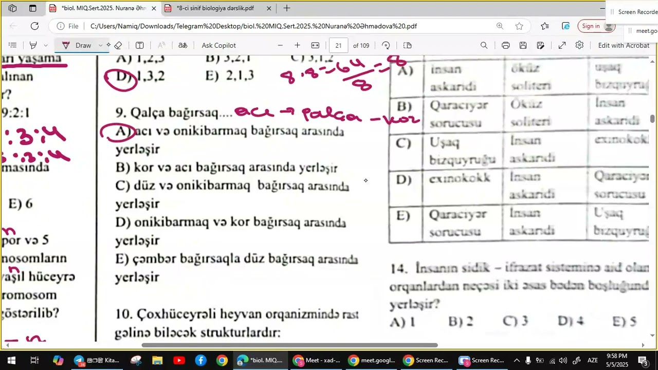Close the 8-ci sinif biologiya dərslik.pdf tab
This screenshot has height=370, width=658.
[x=269, y=8]
